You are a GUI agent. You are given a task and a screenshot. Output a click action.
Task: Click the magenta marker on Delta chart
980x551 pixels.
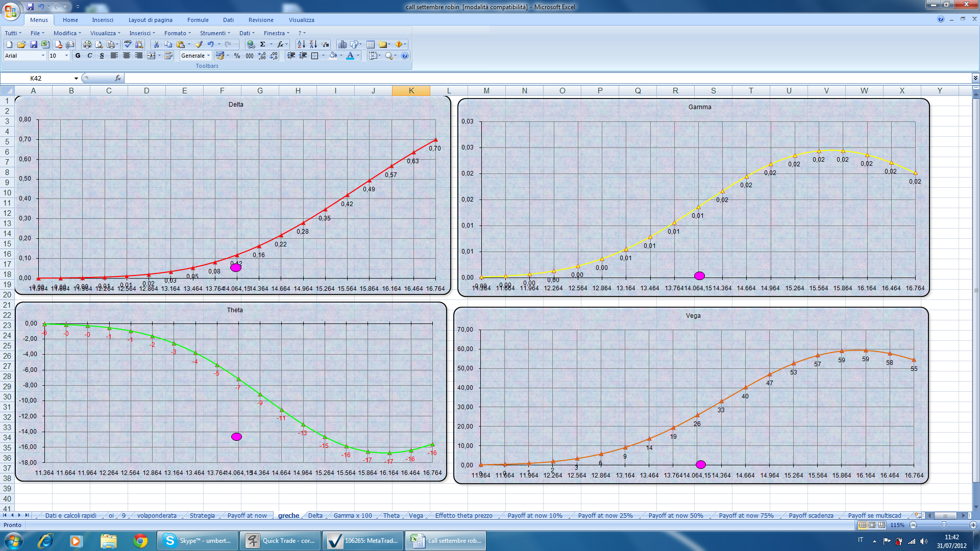(x=236, y=267)
